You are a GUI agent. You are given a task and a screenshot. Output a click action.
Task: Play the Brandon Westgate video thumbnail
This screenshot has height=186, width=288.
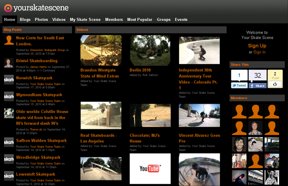[101, 51]
